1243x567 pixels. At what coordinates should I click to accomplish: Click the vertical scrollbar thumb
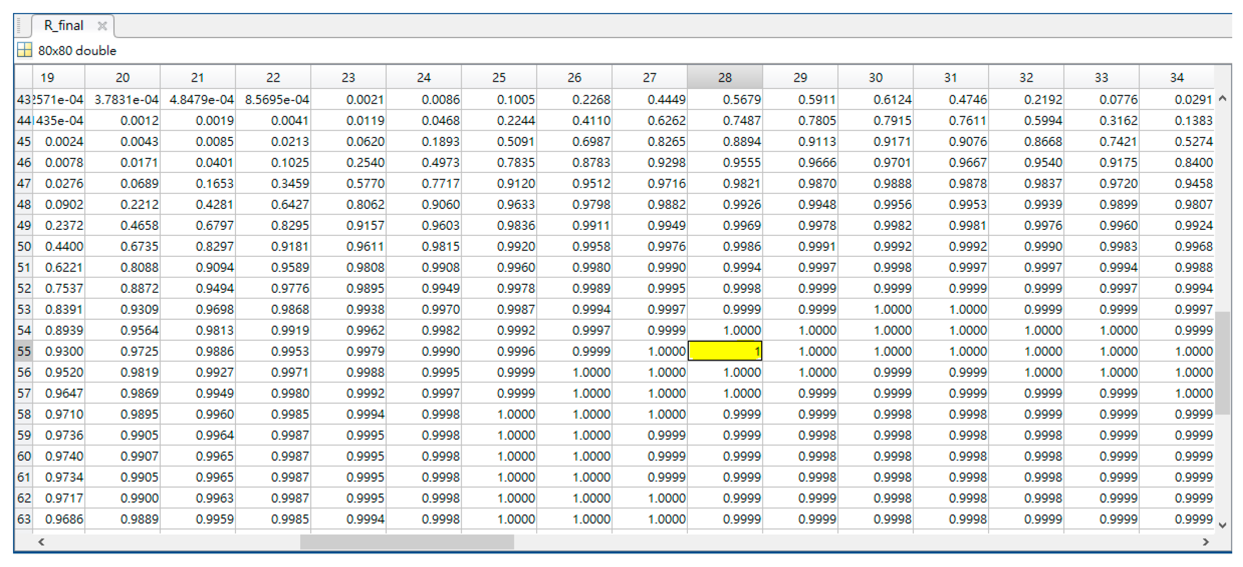click(x=1222, y=363)
